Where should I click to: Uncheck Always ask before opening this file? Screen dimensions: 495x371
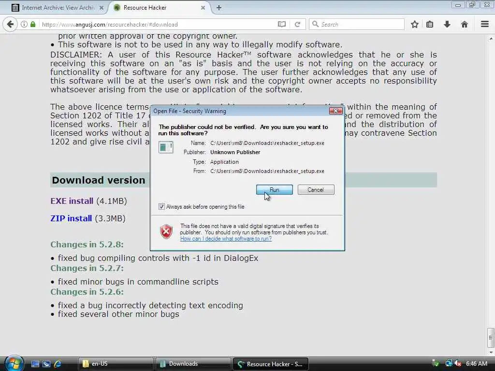pos(161,207)
